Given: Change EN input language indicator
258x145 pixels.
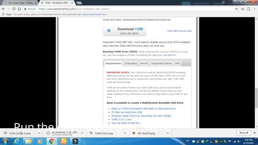Looking at the screenshot, I should point(187,141).
